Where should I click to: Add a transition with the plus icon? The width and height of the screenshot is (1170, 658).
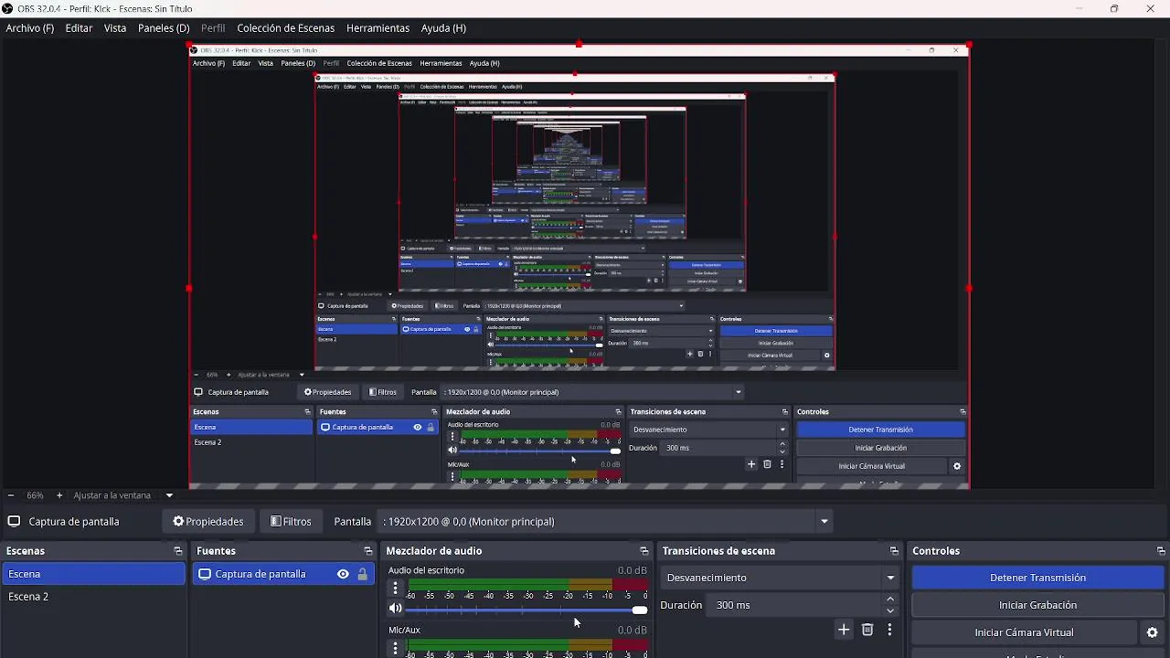click(844, 630)
